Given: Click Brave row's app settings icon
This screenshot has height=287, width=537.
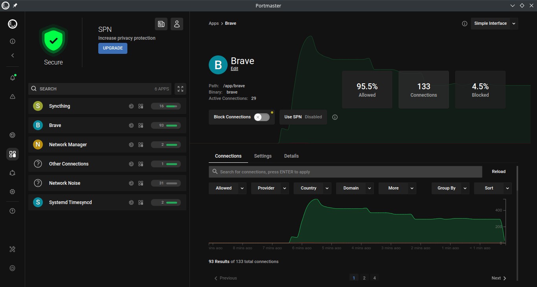Looking at the screenshot, I should click(141, 125).
